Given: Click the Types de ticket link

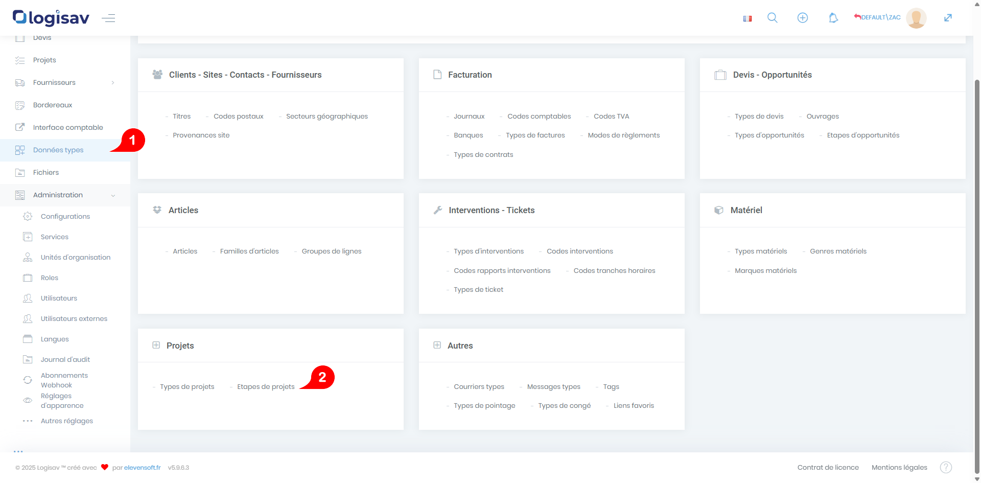Looking at the screenshot, I should (478, 290).
